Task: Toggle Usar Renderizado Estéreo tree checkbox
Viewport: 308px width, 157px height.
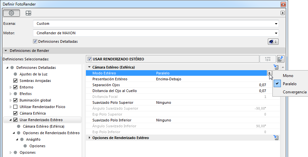Action: tap(15, 120)
